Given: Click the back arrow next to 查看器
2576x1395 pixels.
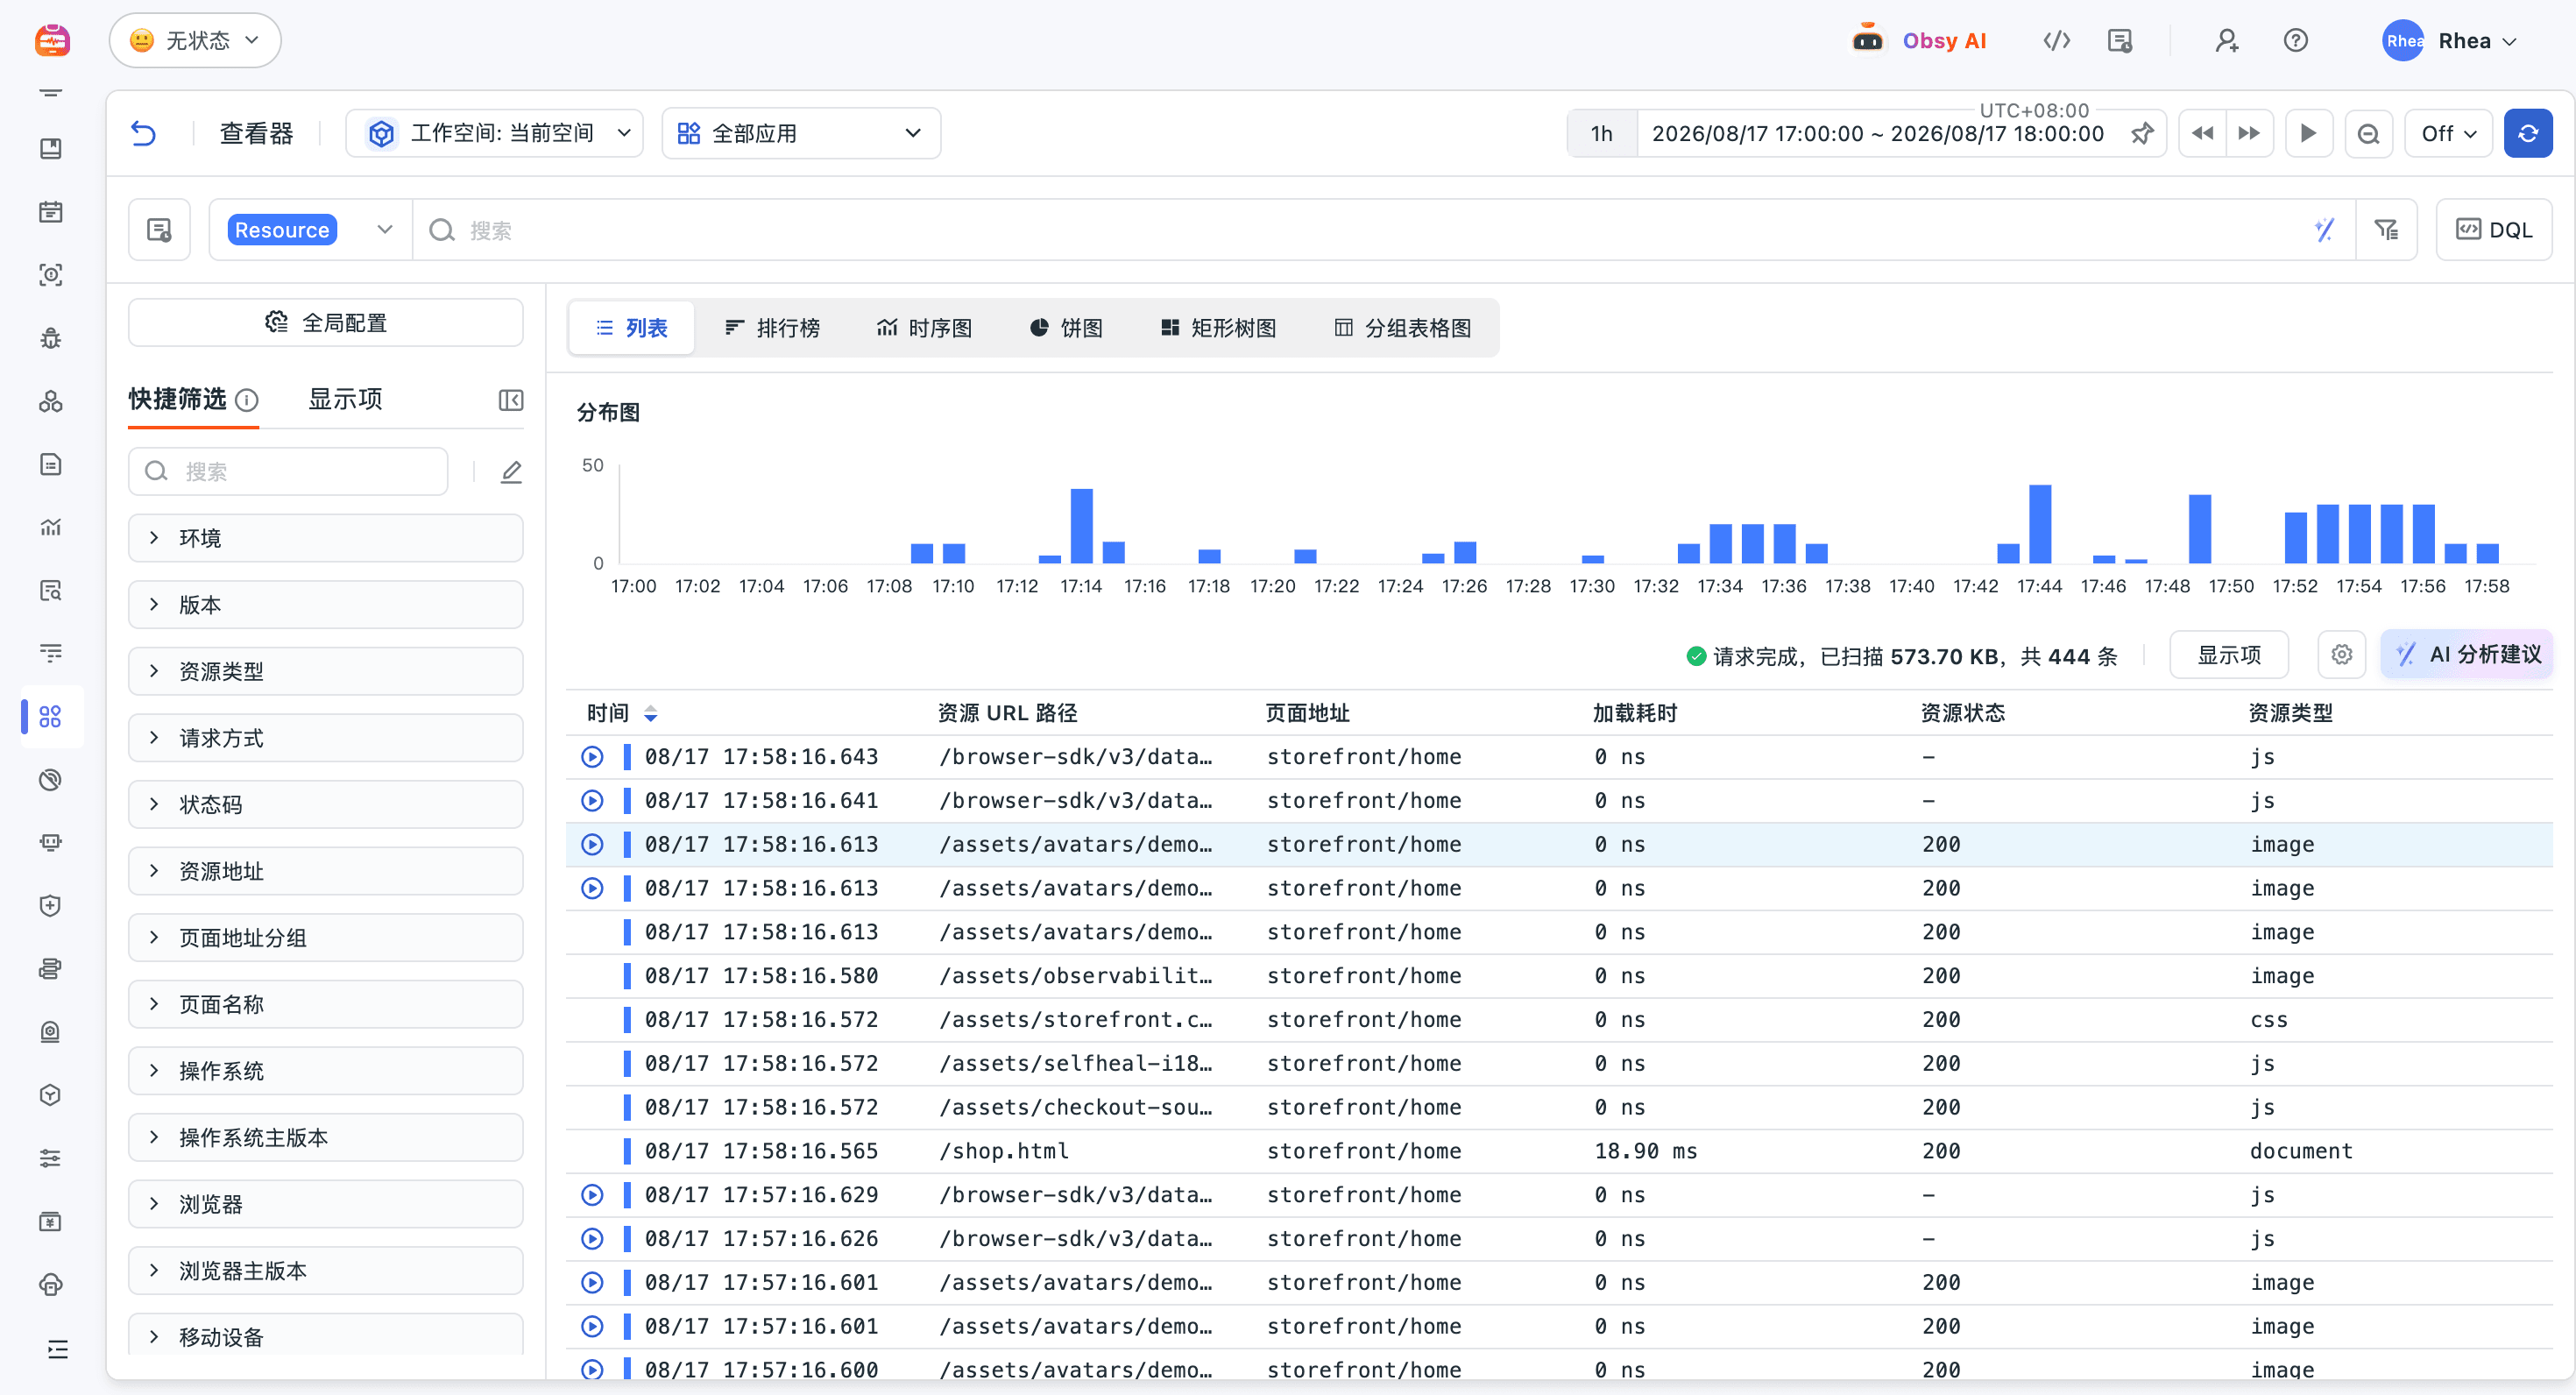Looking at the screenshot, I should (144, 133).
